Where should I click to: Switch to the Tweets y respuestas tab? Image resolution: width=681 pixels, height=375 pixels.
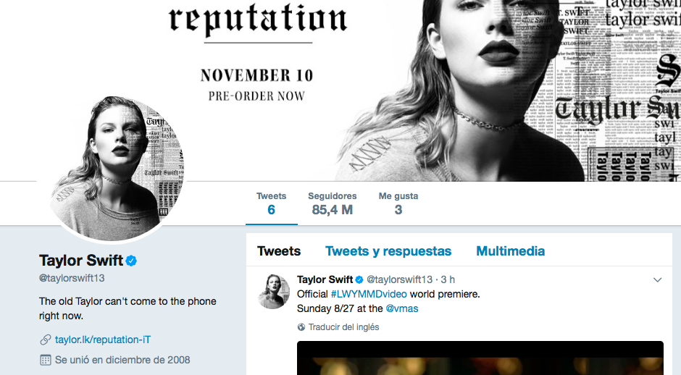click(388, 251)
